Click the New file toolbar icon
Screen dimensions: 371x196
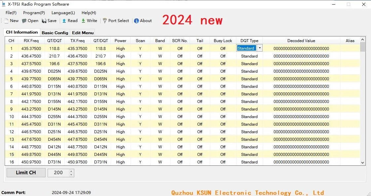tap(7, 21)
